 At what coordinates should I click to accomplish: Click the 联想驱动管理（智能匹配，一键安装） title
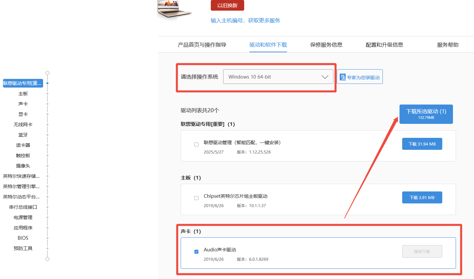[x=244, y=142]
